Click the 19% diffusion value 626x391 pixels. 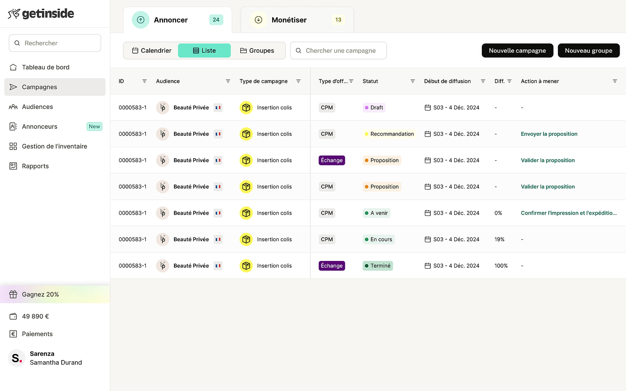click(499, 239)
